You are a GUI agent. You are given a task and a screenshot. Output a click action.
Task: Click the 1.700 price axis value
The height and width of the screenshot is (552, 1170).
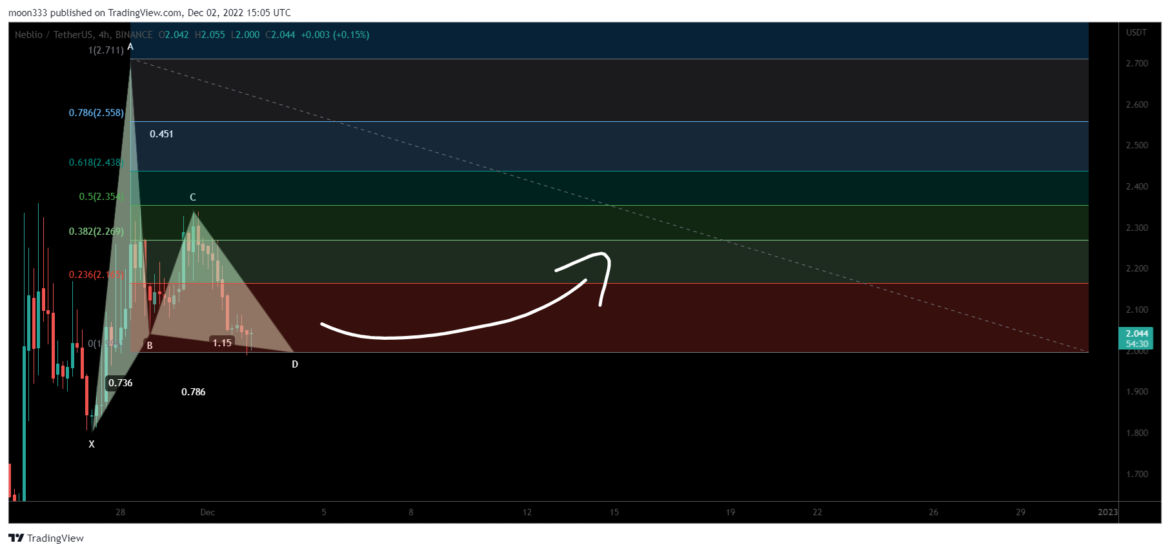click(x=1137, y=474)
